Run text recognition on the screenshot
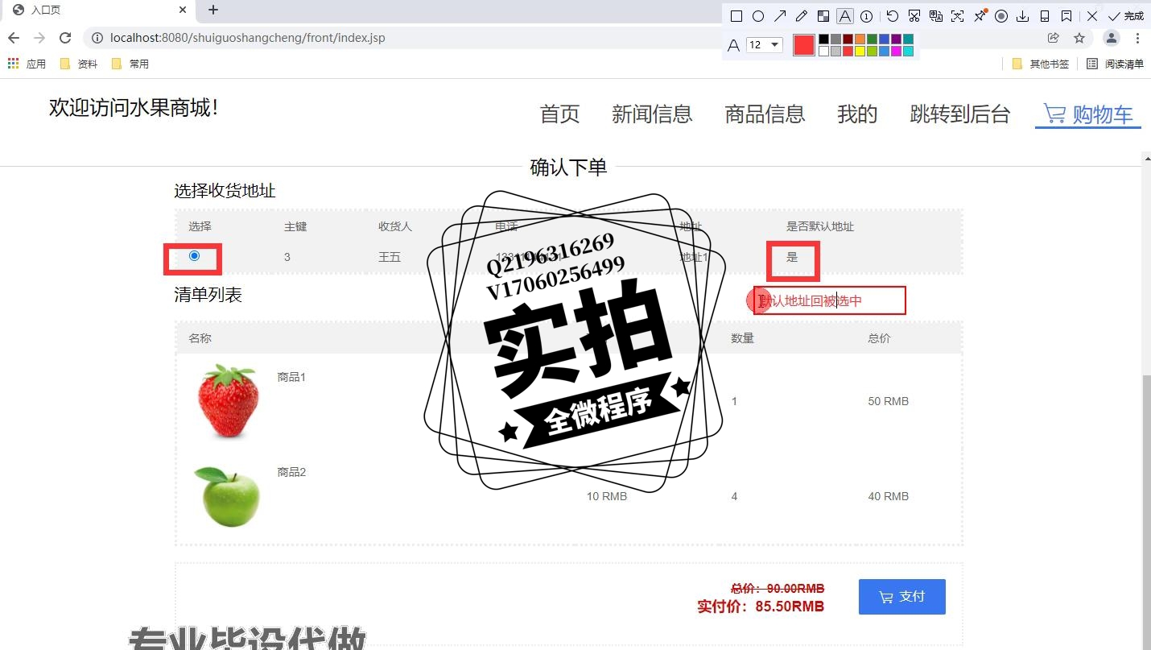The width and height of the screenshot is (1151, 650). click(957, 16)
